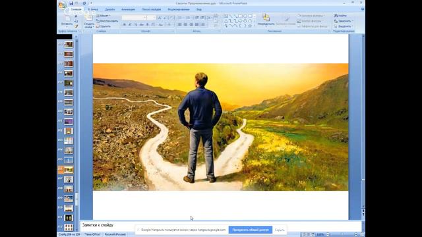Open the Вид ribbon tab
Viewport: 422px width, 237px height.
tap(199, 9)
